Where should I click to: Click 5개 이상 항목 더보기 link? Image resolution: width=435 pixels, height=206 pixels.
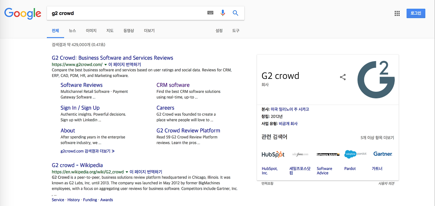coord(377,138)
